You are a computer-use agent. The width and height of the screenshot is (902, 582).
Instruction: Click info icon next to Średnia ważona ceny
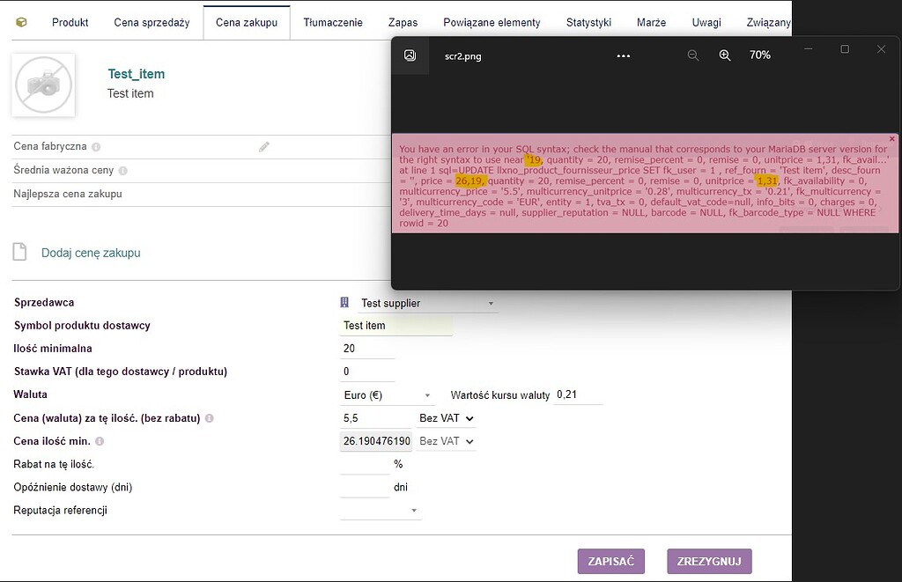122,171
